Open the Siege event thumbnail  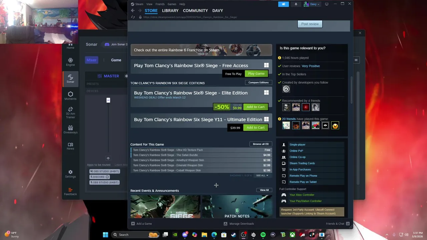pos(165,207)
